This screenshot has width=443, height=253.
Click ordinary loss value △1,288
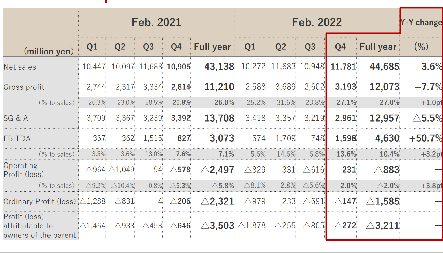click(92, 201)
